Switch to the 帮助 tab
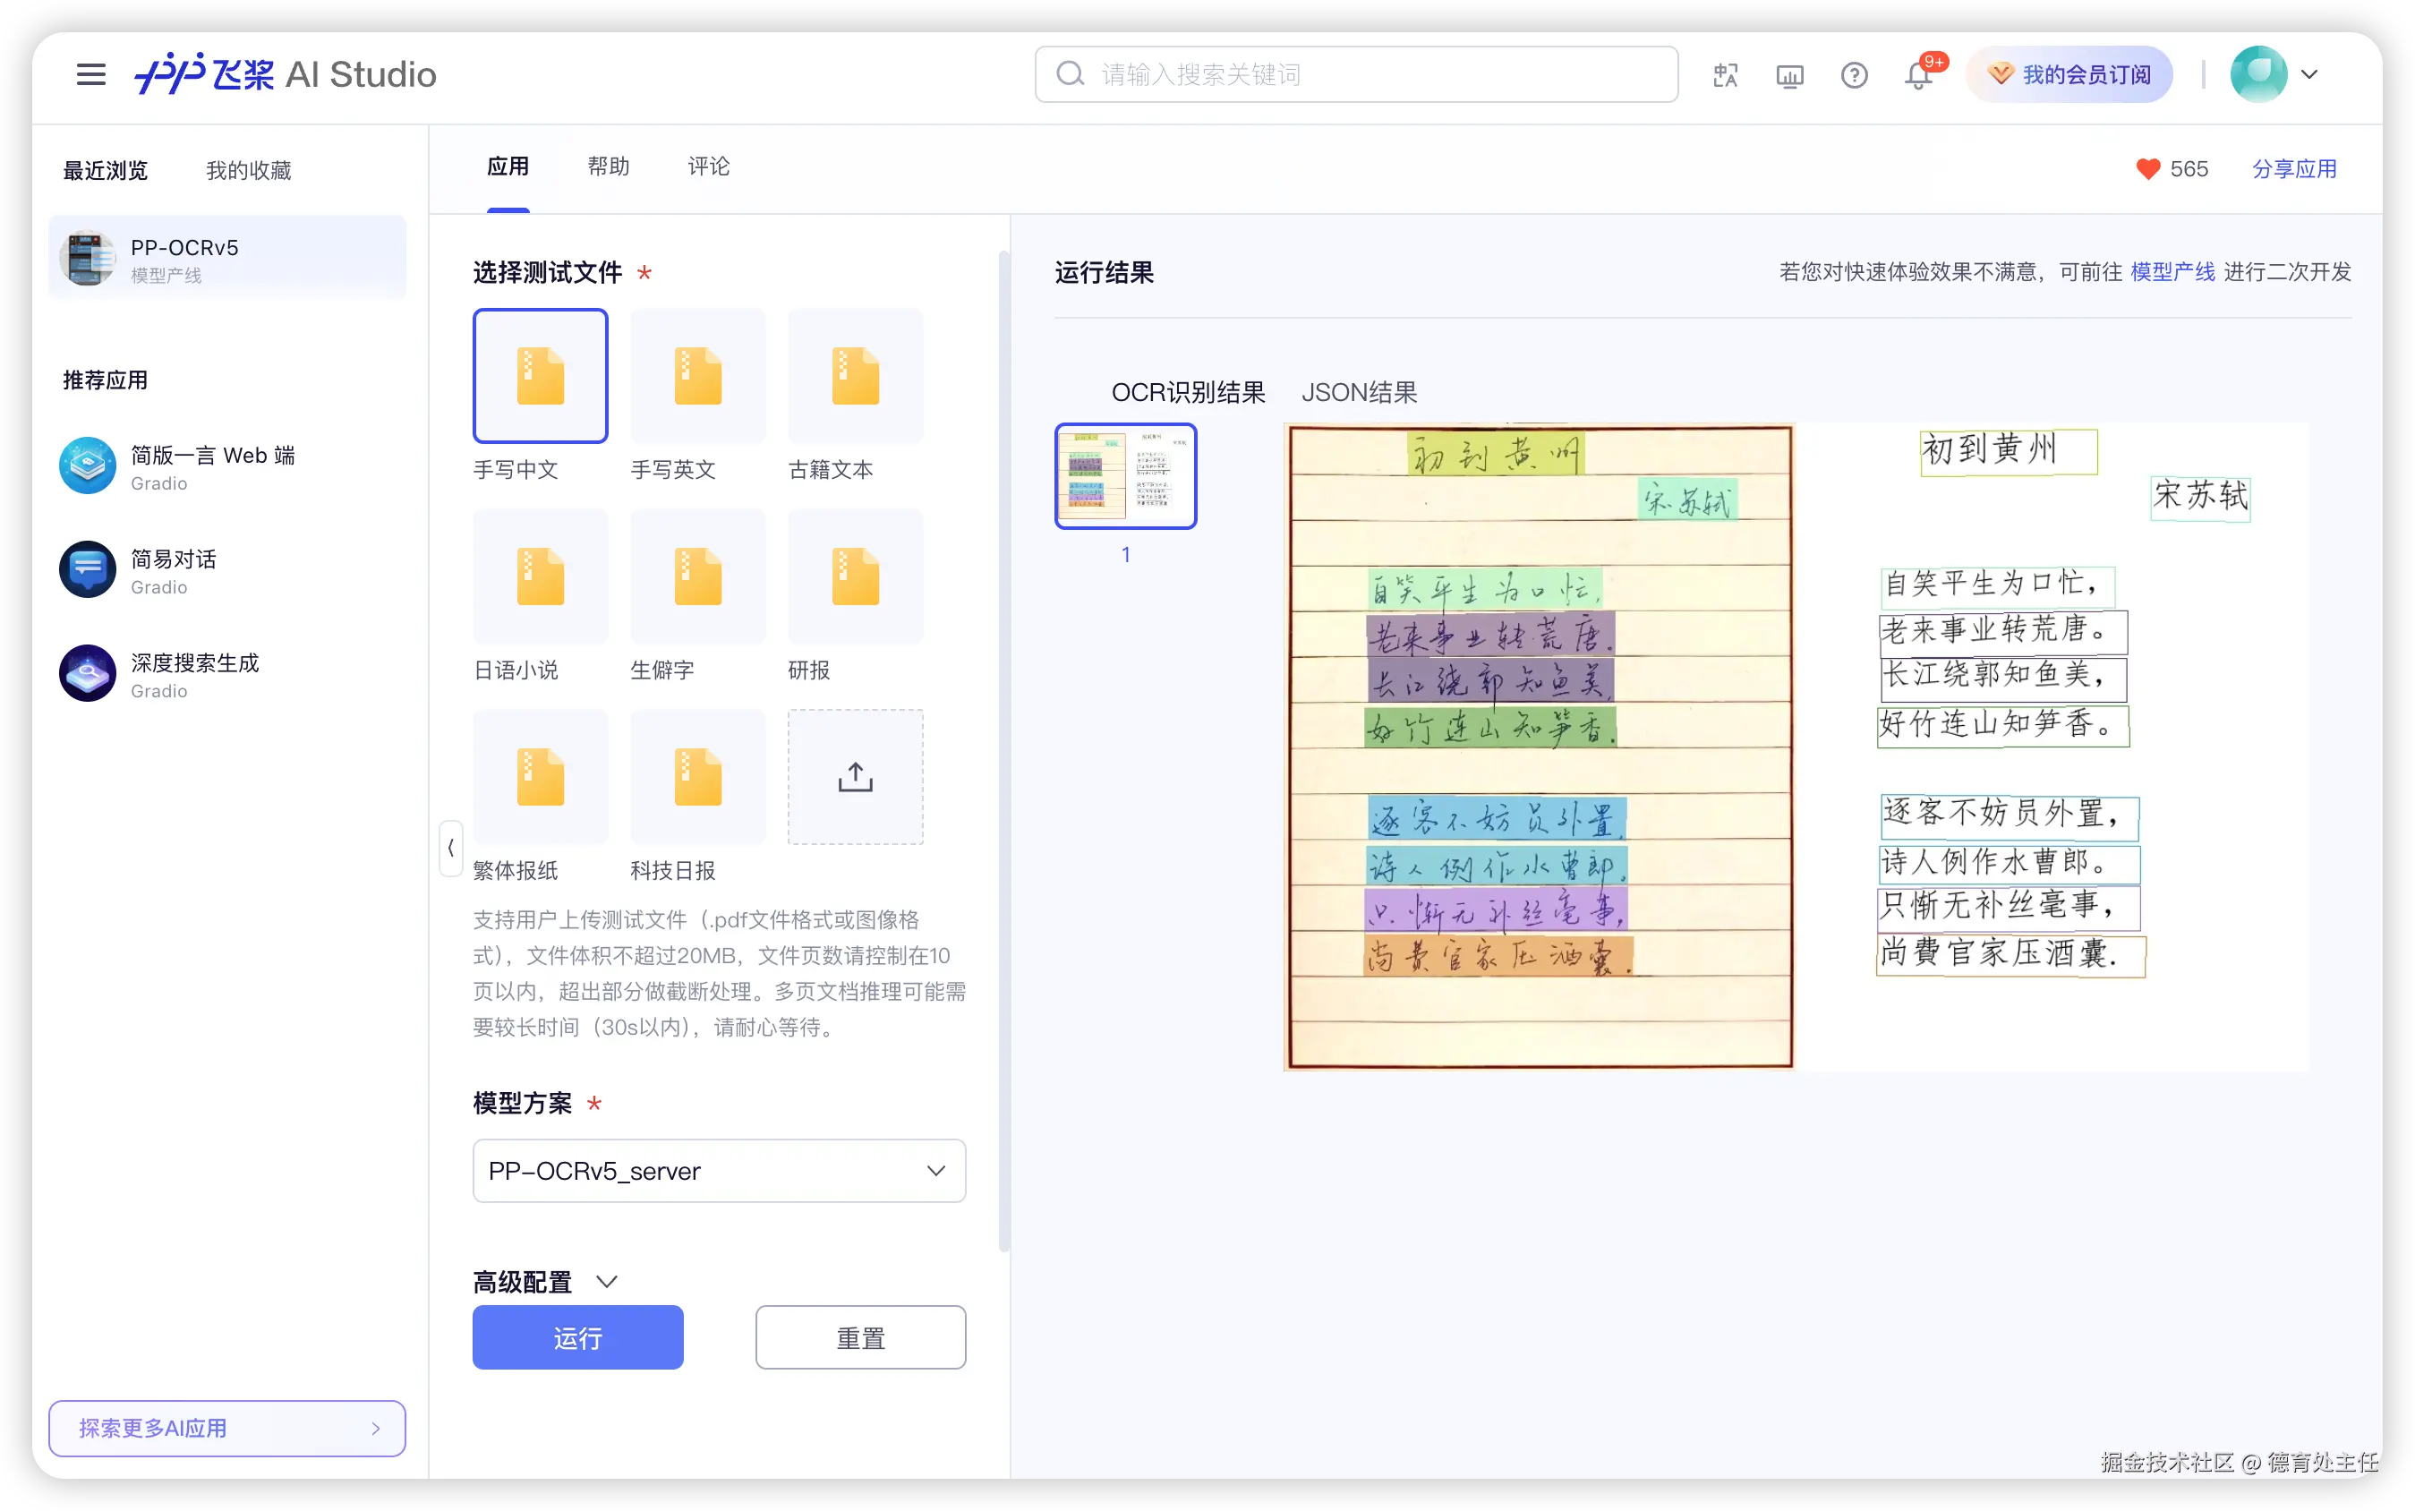This screenshot has height=1511, width=2415. click(608, 166)
